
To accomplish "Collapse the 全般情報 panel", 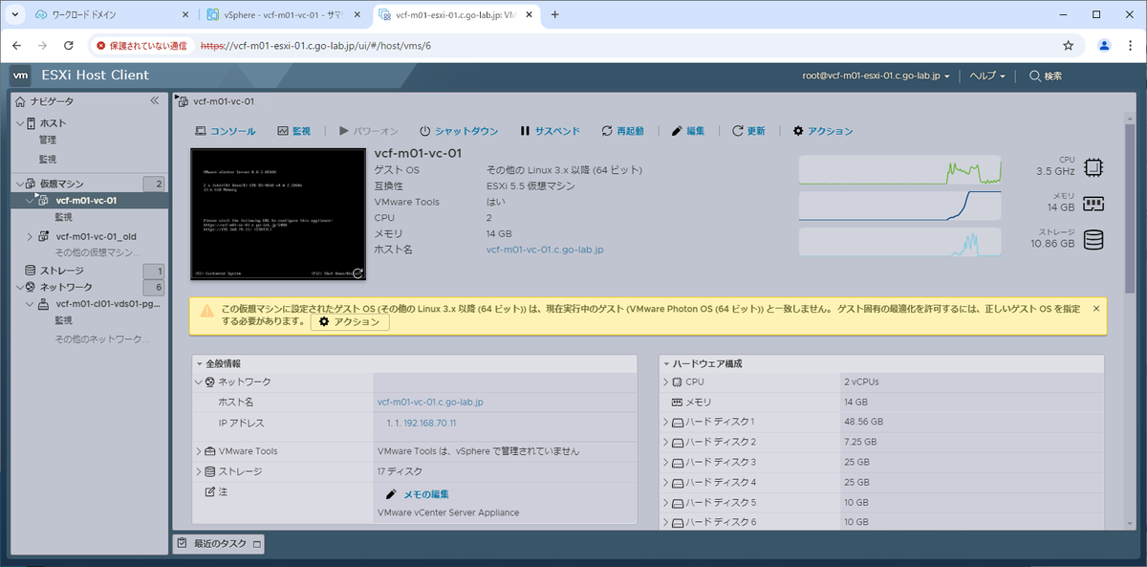I will pyautogui.click(x=199, y=364).
